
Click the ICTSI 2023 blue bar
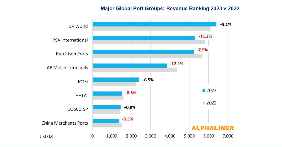click(115, 80)
